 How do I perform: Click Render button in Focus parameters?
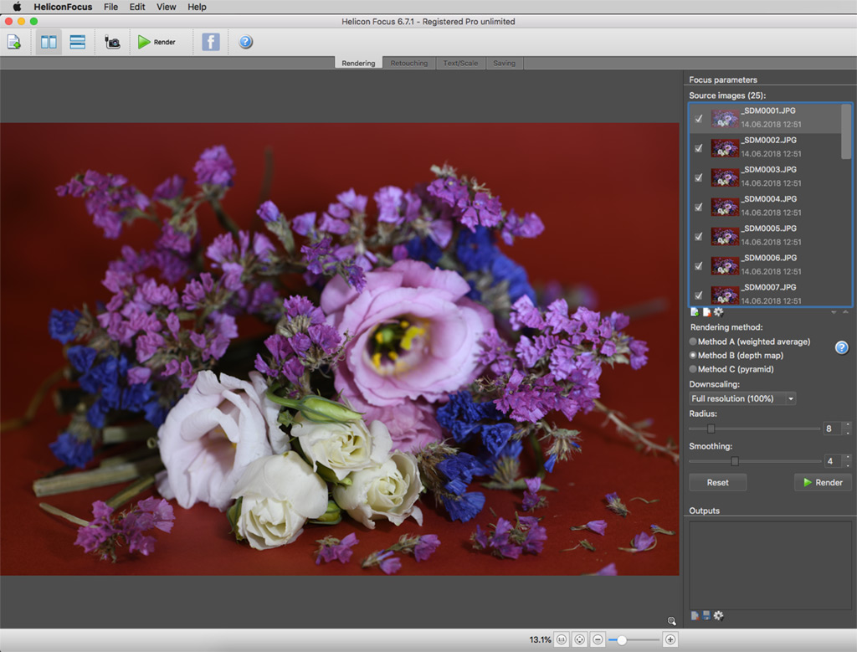[822, 482]
